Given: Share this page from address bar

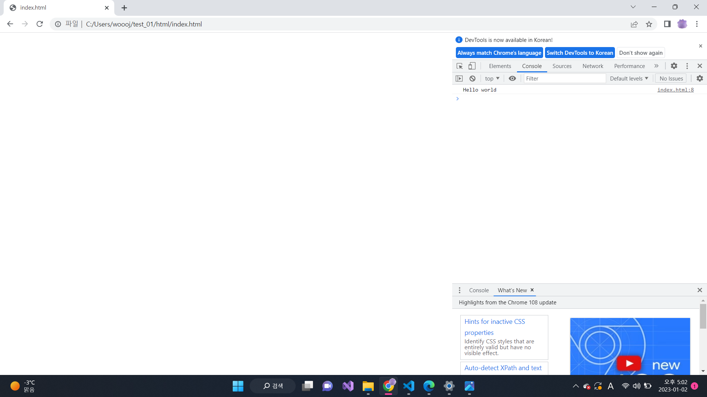Looking at the screenshot, I should (634, 24).
